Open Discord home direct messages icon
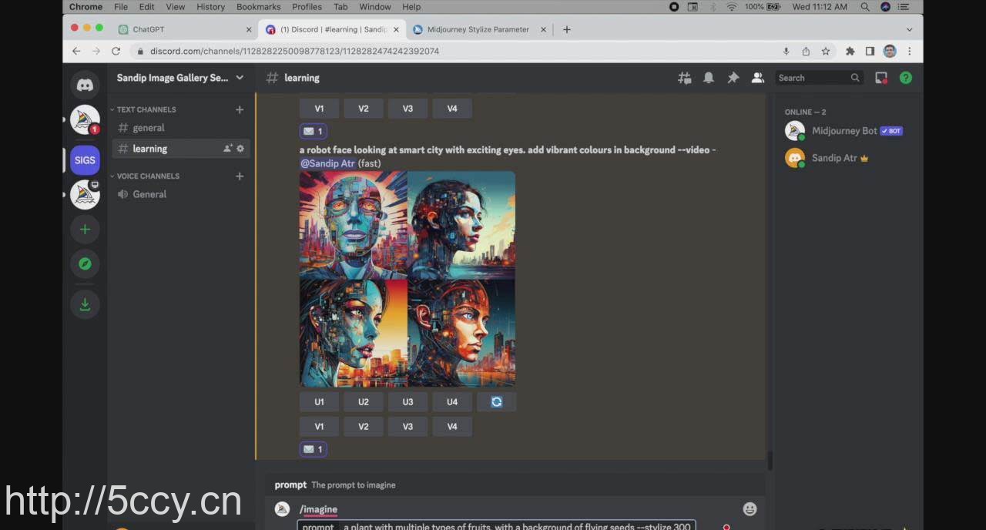 point(85,85)
